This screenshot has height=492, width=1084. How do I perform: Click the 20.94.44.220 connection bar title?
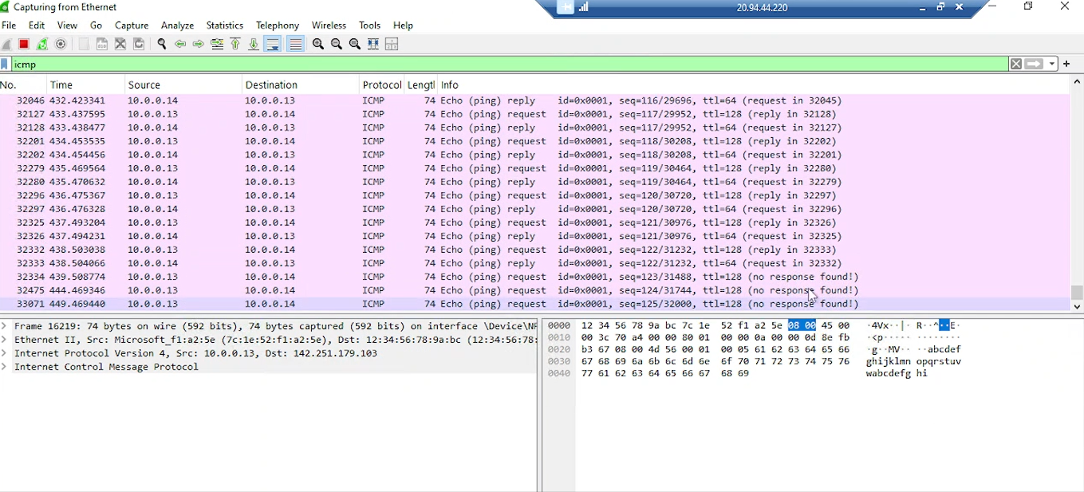pos(762,8)
